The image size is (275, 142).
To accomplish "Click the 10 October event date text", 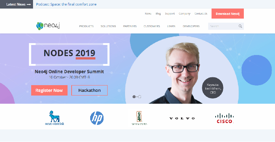I will 69,77.
